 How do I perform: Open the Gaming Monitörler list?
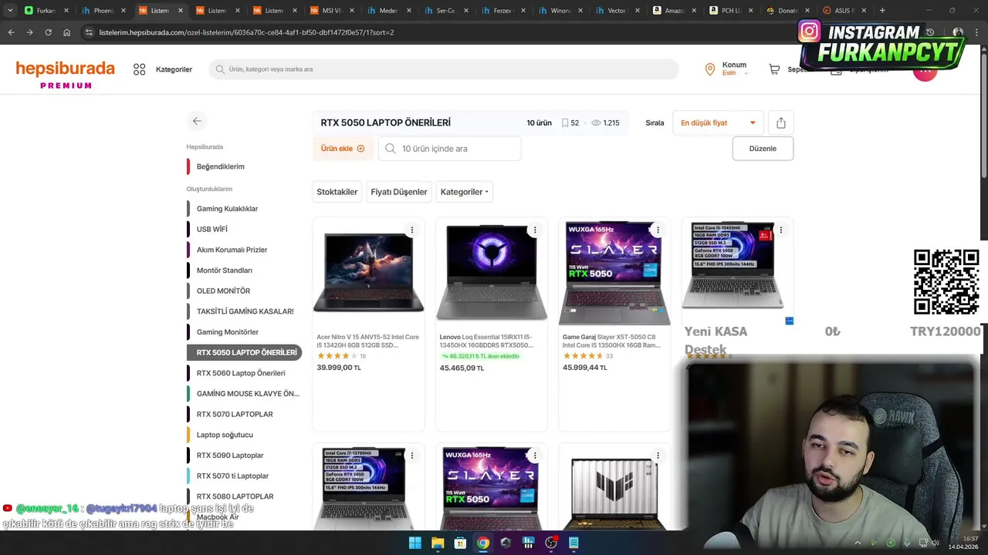[x=227, y=332]
